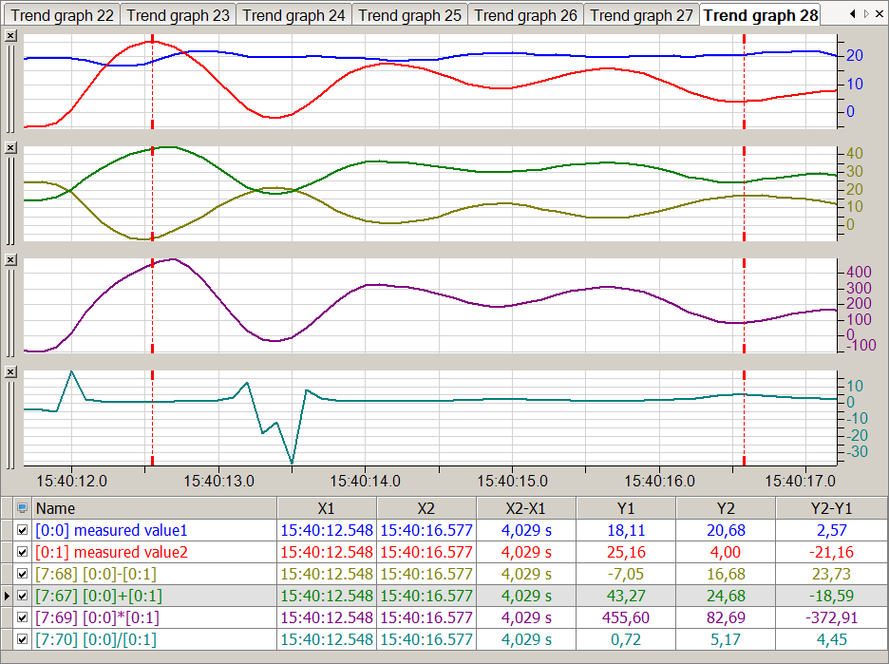Sort by the Name column header
889x664 pixels.
152,508
